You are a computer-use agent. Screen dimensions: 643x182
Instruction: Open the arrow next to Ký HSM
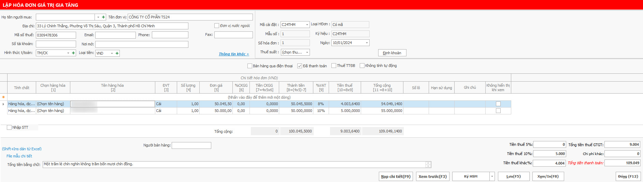[x=492, y=177]
